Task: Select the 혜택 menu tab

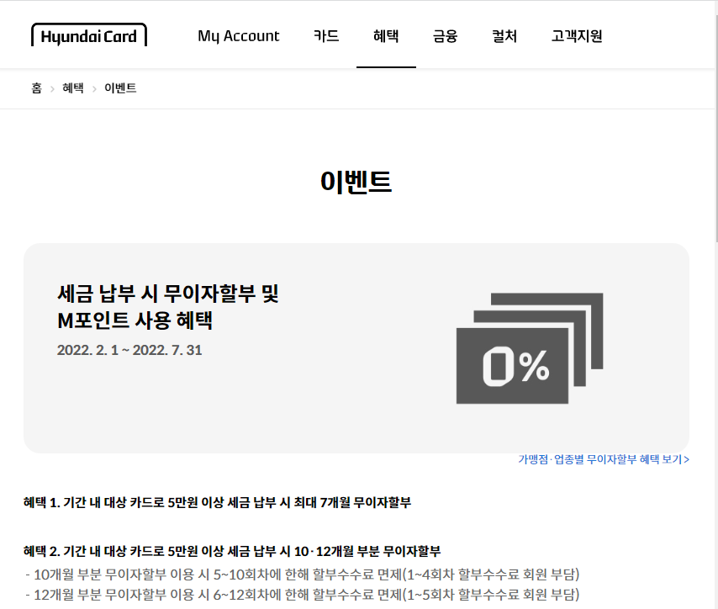Action: pyautogui.click(x=386, y=35)
